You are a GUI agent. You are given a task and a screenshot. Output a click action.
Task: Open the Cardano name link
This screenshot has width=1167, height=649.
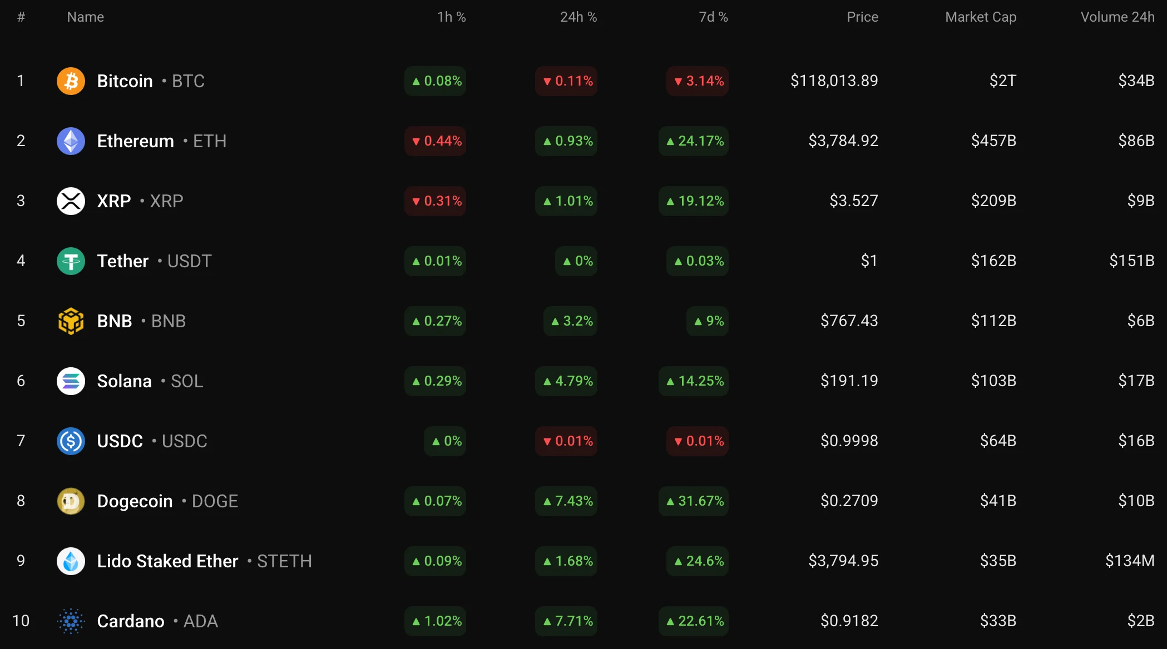131,621
